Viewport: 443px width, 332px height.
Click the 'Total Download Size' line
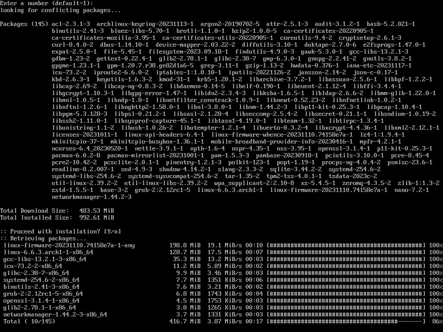(57, 211)
